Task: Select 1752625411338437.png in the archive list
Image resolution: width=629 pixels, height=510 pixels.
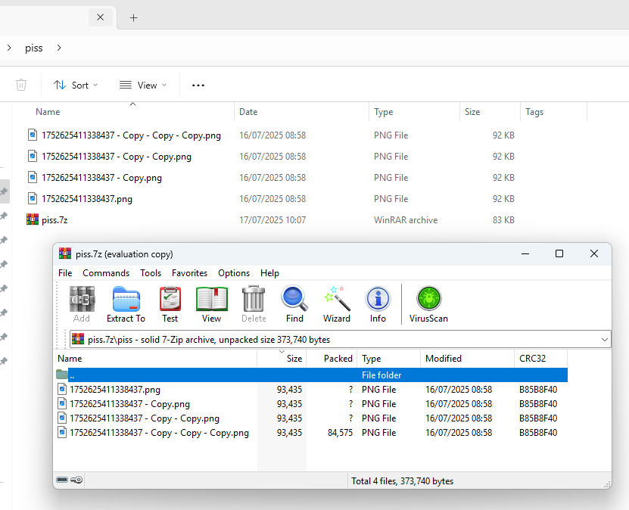Action: [x=312, y=390]
